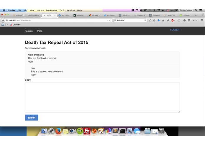The width and height of the screenshot is (205, 145).
Task: Switch to the Sunlight C... tab
Action: click(x=19, y=16)
